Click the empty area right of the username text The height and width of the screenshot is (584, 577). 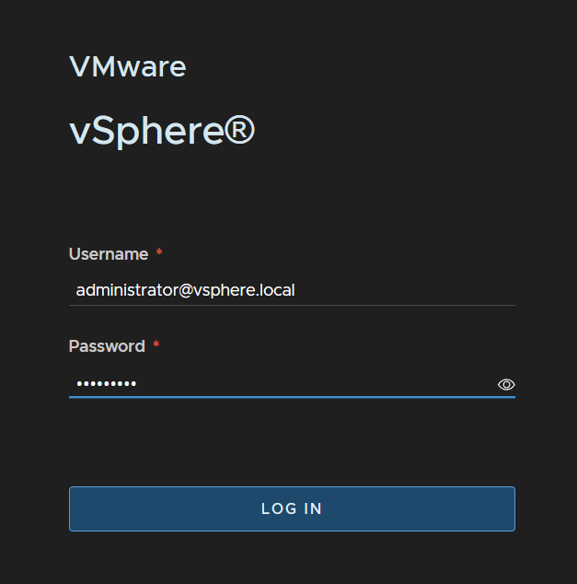pyautogui.click(x=405, y=290)
